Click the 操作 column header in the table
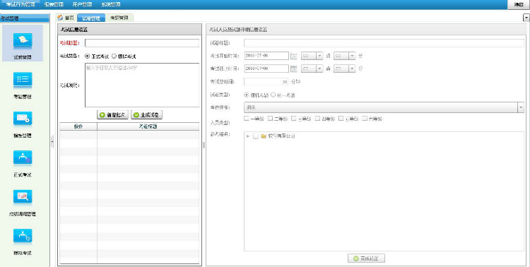The height and width of the screenshot is (267, 530). [x=78, y=126]
